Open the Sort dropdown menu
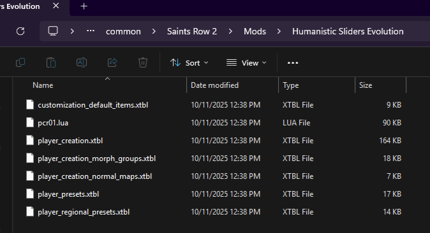Viewport: 430px width, 233px height. pos(189,62)
